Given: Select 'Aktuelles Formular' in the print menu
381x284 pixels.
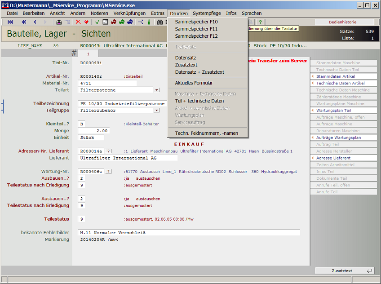Looking at the screenshot, I should tap(194, 83).
